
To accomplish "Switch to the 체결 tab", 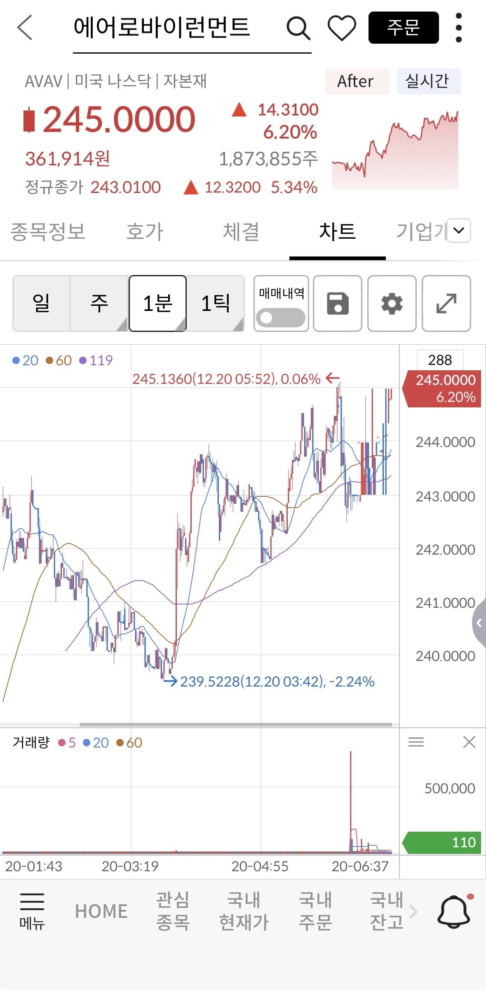I will pyautogui.click(x=241, y=231).
